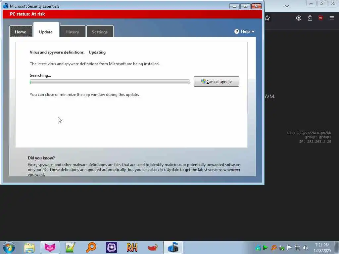Screen dimensions: 339x254
Task: Minimize the Microsoft Security Essentials window
Action: click(x=234, y=6)
